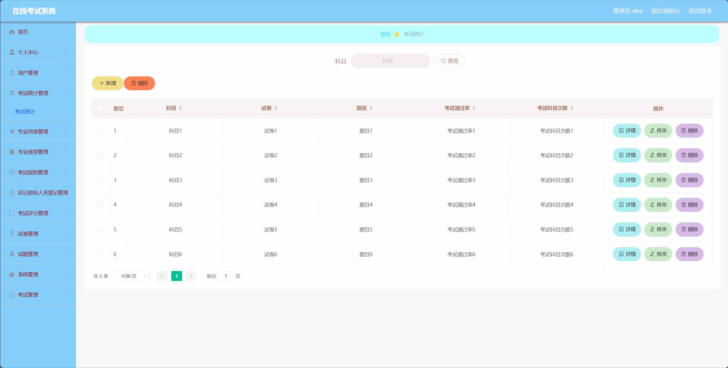The image size is (728, 368).
Task: Open 忘记密码人员登记管理 menu item
Action: click(38, 193)
